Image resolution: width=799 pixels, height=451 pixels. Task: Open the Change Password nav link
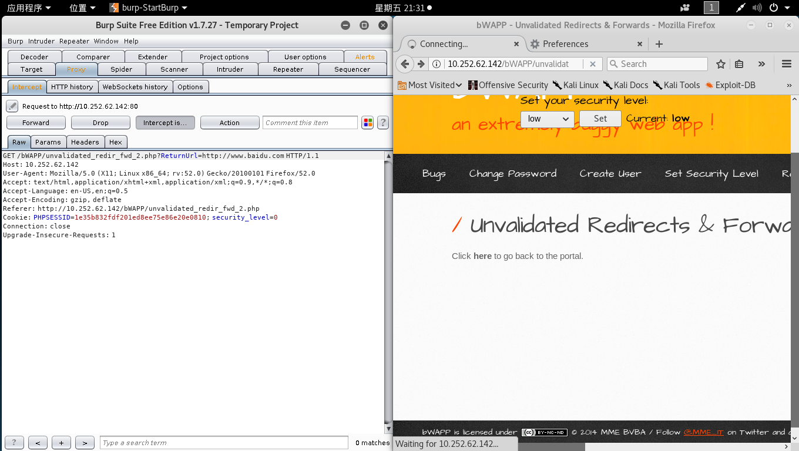[513, 174]
